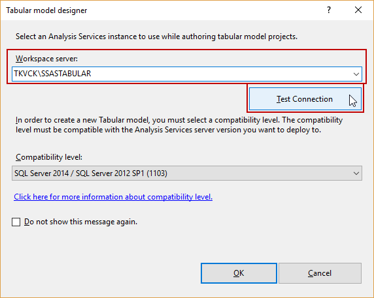Click the 'Tabular model designer' title bar text
The width and height of the screenshot is (374, 298).
click(46, 10)
